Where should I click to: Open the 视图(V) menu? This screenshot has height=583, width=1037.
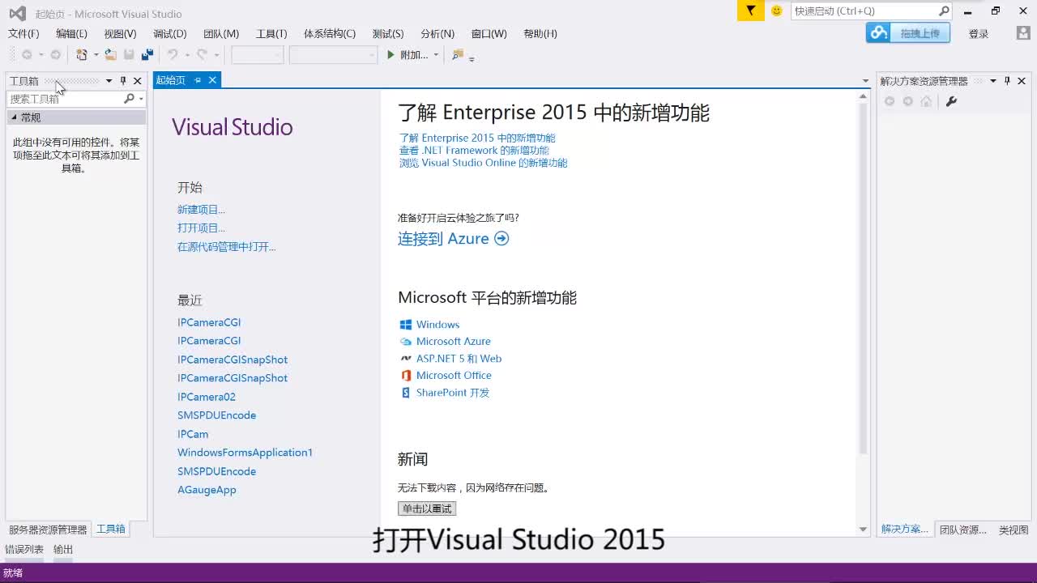tap(120, 34)
